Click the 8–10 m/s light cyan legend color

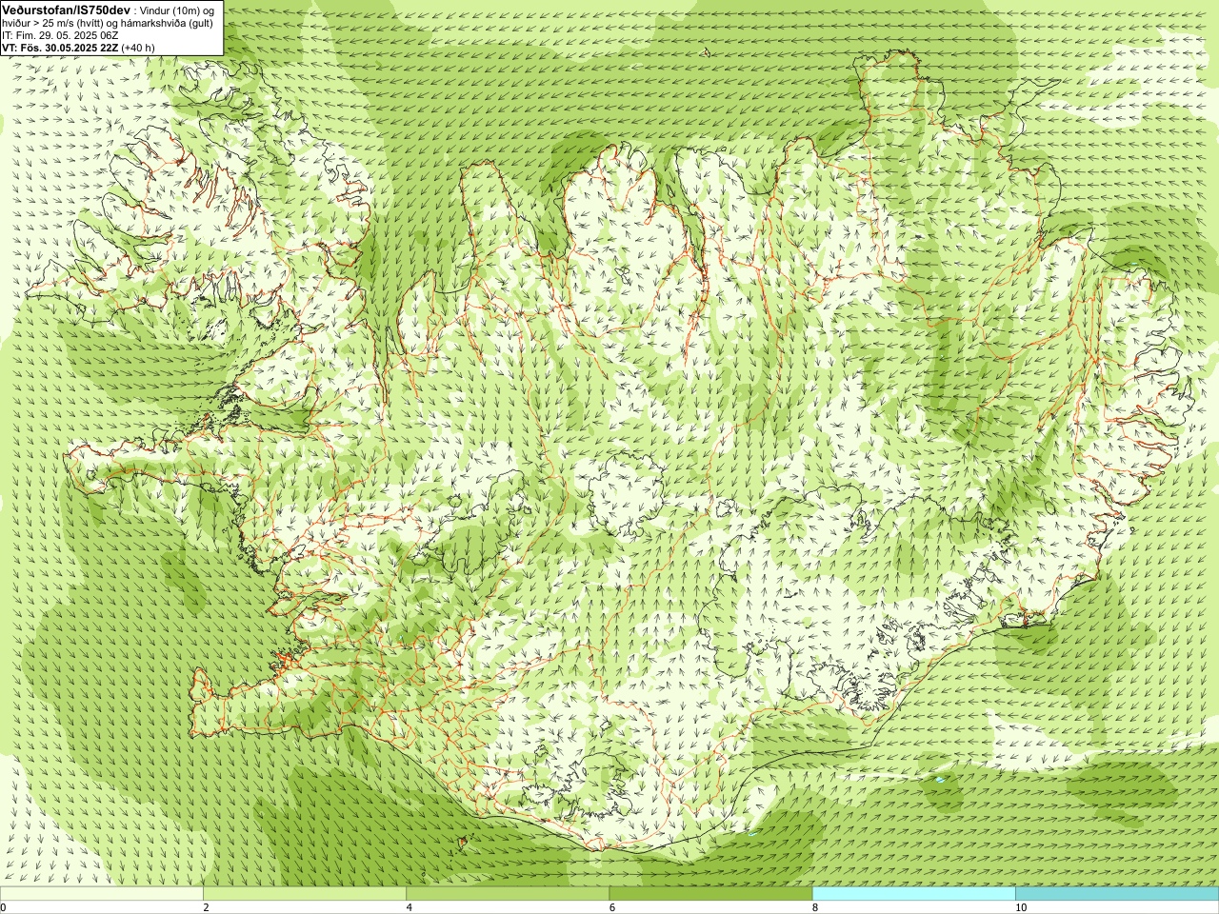coord(914,894)
